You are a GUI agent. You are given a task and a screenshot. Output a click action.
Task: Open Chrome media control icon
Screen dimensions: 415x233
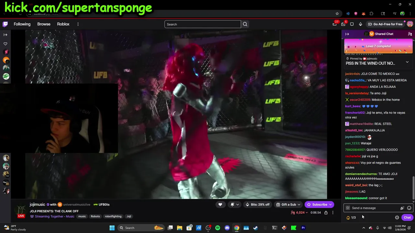pyautogui.click(x=395, y=14)
